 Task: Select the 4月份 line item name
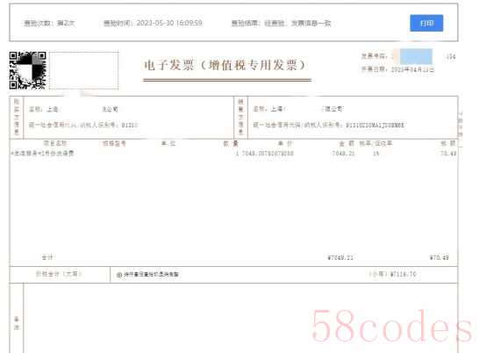pyautogui.click(x=42, y=154)
